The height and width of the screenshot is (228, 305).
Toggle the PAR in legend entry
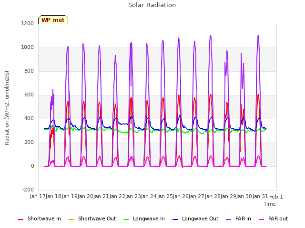pos(238,218)
